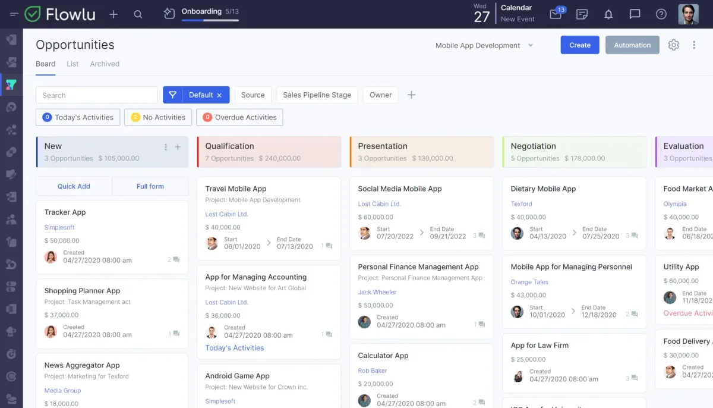
Task: Open the Lost Cabin Ltd. link under Travel Mobile App
Action: [x=226, y=214]
